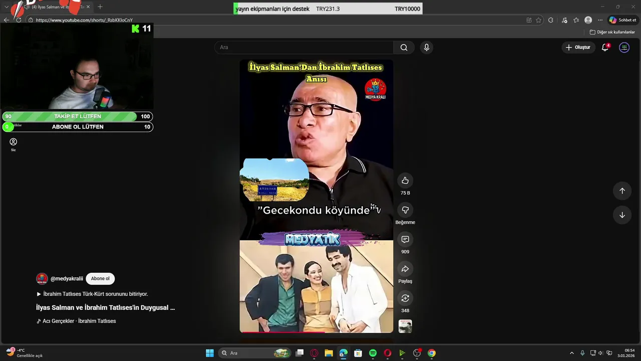
Task: Click the Shorts video player area
Action: [316, 196]
